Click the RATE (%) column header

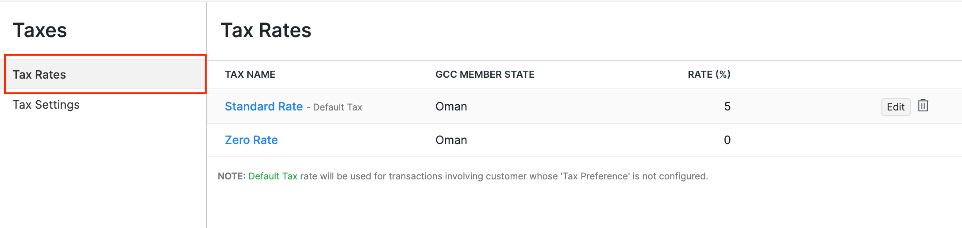(x=709, y=74)
